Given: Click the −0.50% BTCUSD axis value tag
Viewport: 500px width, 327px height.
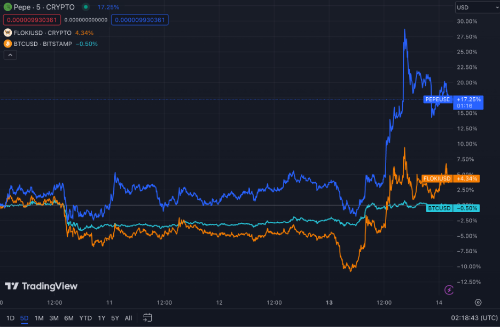Looking at the screenshot, I should pos(466,208).
